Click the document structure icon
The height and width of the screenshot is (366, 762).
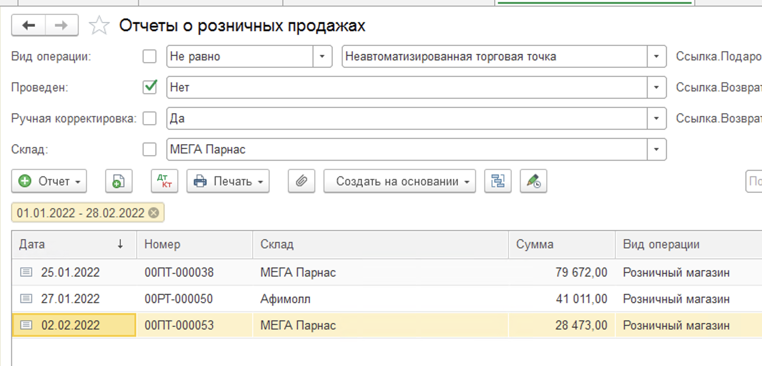click(x=497, y=181)
